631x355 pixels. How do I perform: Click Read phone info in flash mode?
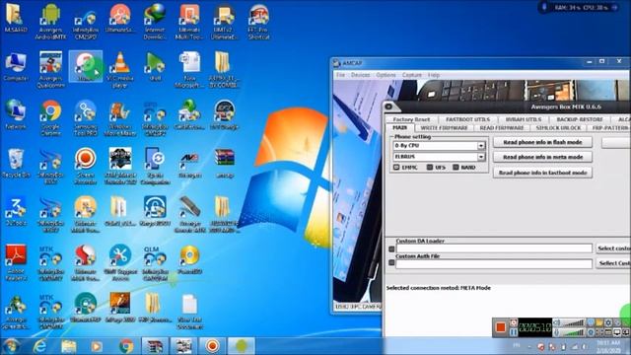pyautogui.click(x=542, y=142)
